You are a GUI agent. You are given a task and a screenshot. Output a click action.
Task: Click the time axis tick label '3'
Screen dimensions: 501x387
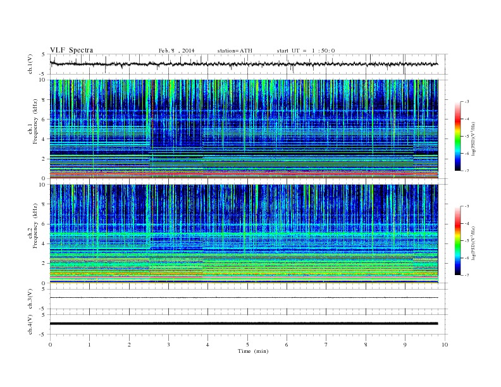(168, 345)
